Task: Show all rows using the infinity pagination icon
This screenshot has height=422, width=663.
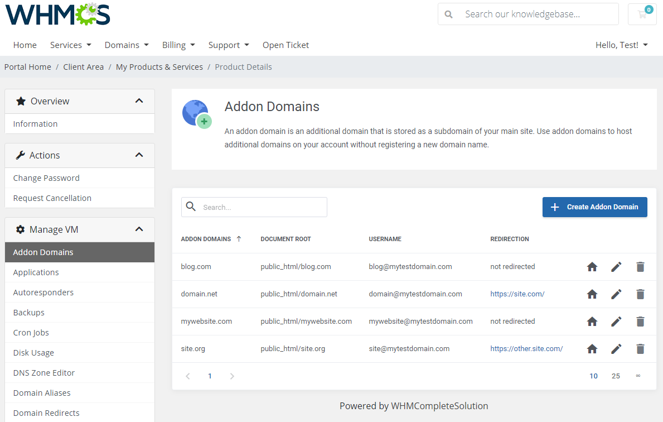Action: tap(638, 376)
